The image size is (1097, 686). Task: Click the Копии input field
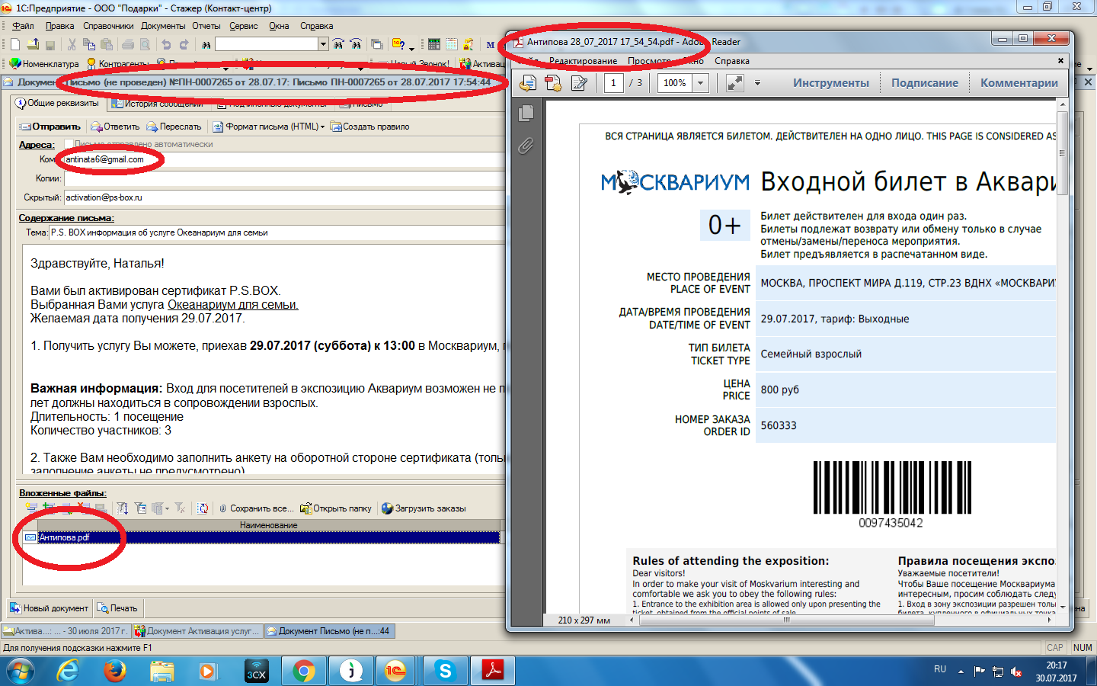coord(284,178)
